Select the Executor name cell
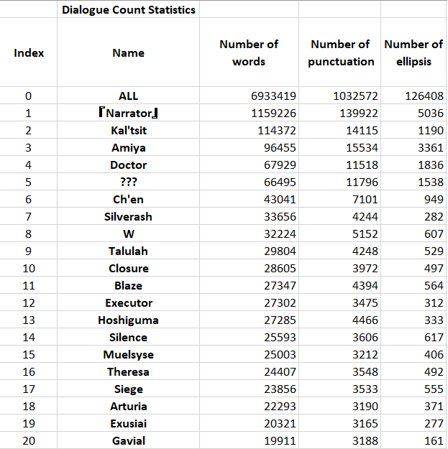 tap(128, 302)
